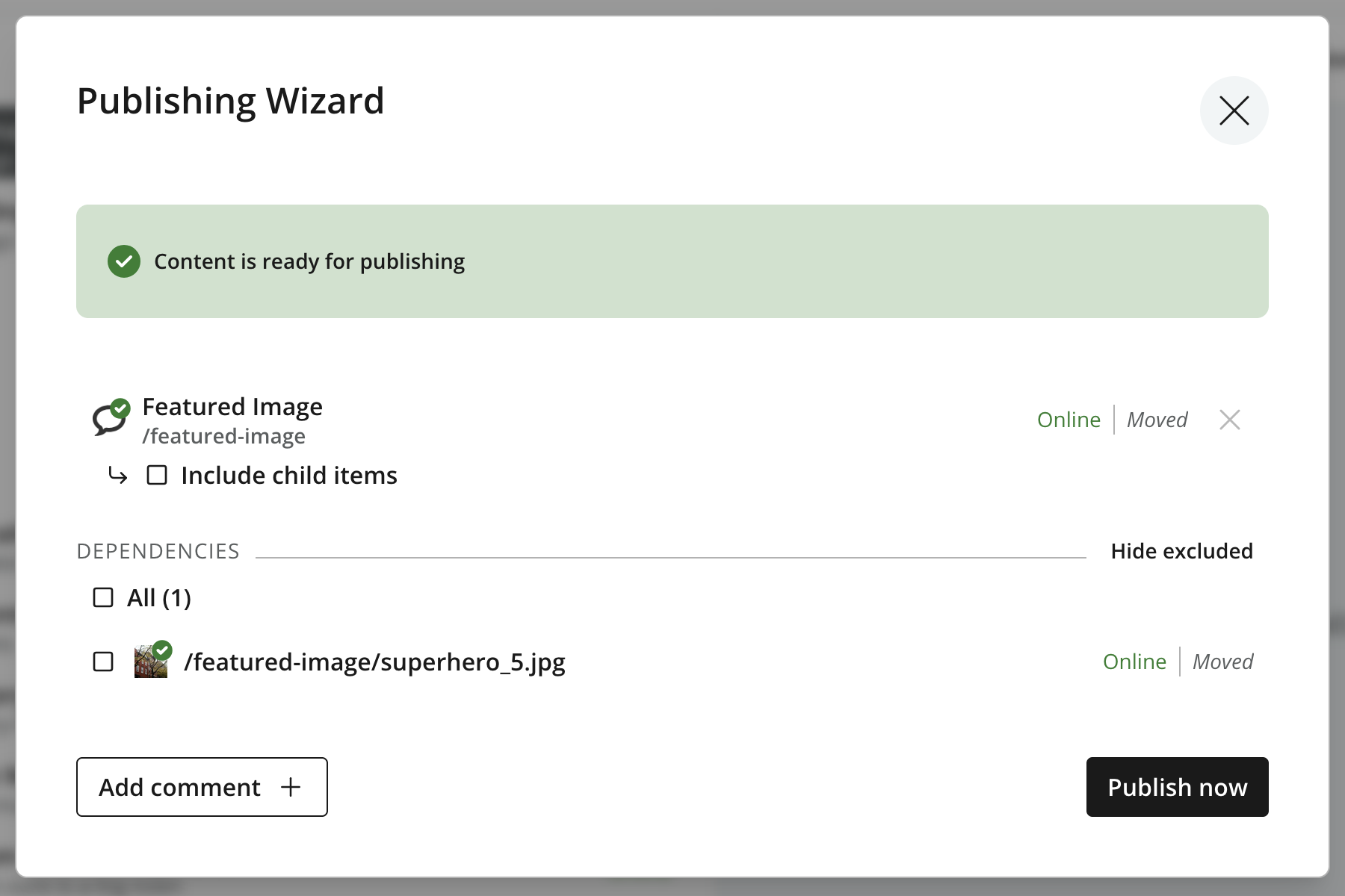The height and width of the screenshot is (896, 1345).
Task: Click /featured-image/superhero_5.jpg dependency path
Action: tap(375, 662)
